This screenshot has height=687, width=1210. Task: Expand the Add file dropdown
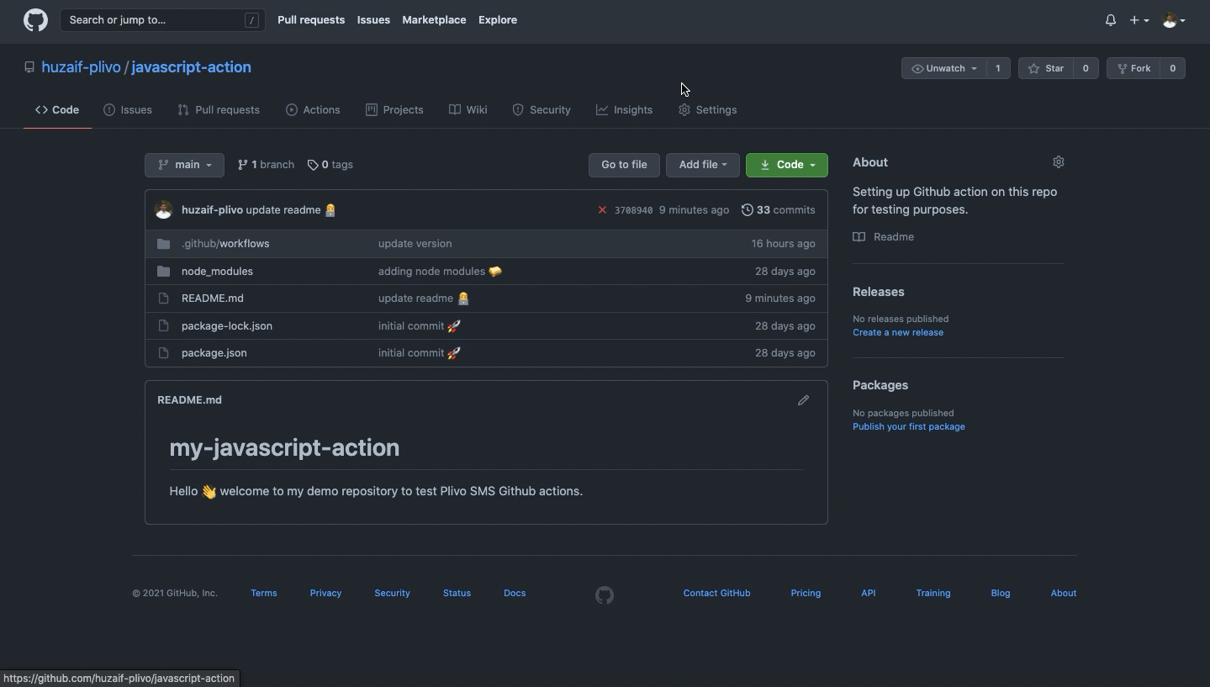click(702, 165)
